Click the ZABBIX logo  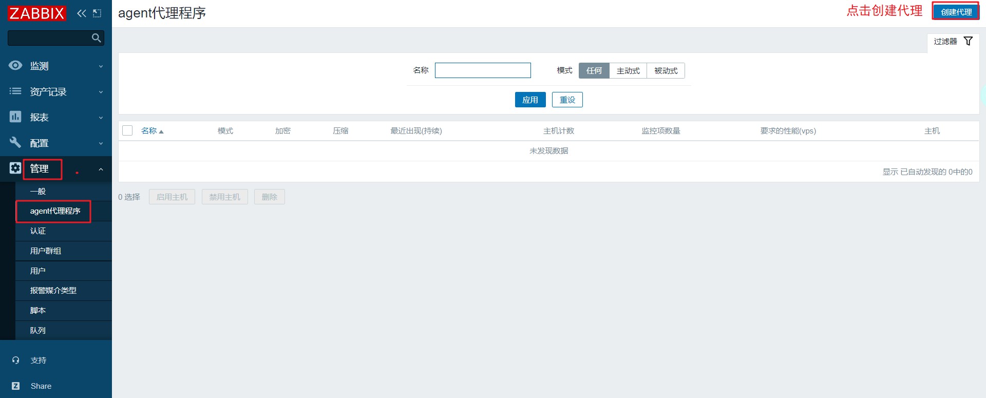pos(37,13)
